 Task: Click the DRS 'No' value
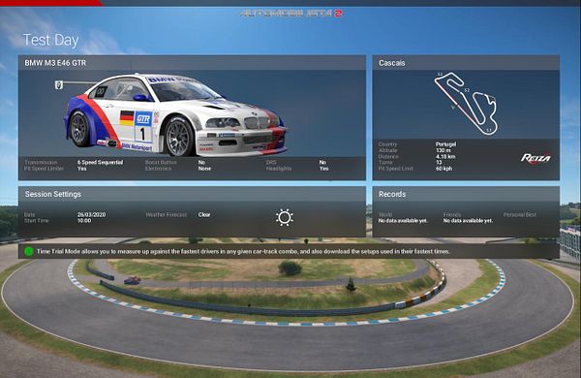point(322,162)
